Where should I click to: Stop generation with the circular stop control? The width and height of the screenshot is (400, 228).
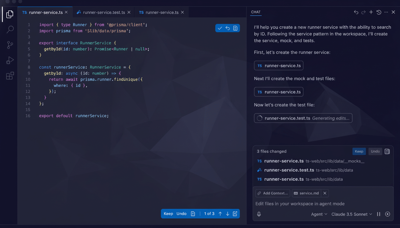(387, 214)
